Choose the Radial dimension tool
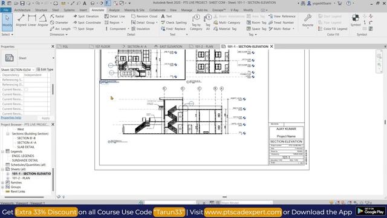The image size is (387, 218). click(x=57, y=16)
